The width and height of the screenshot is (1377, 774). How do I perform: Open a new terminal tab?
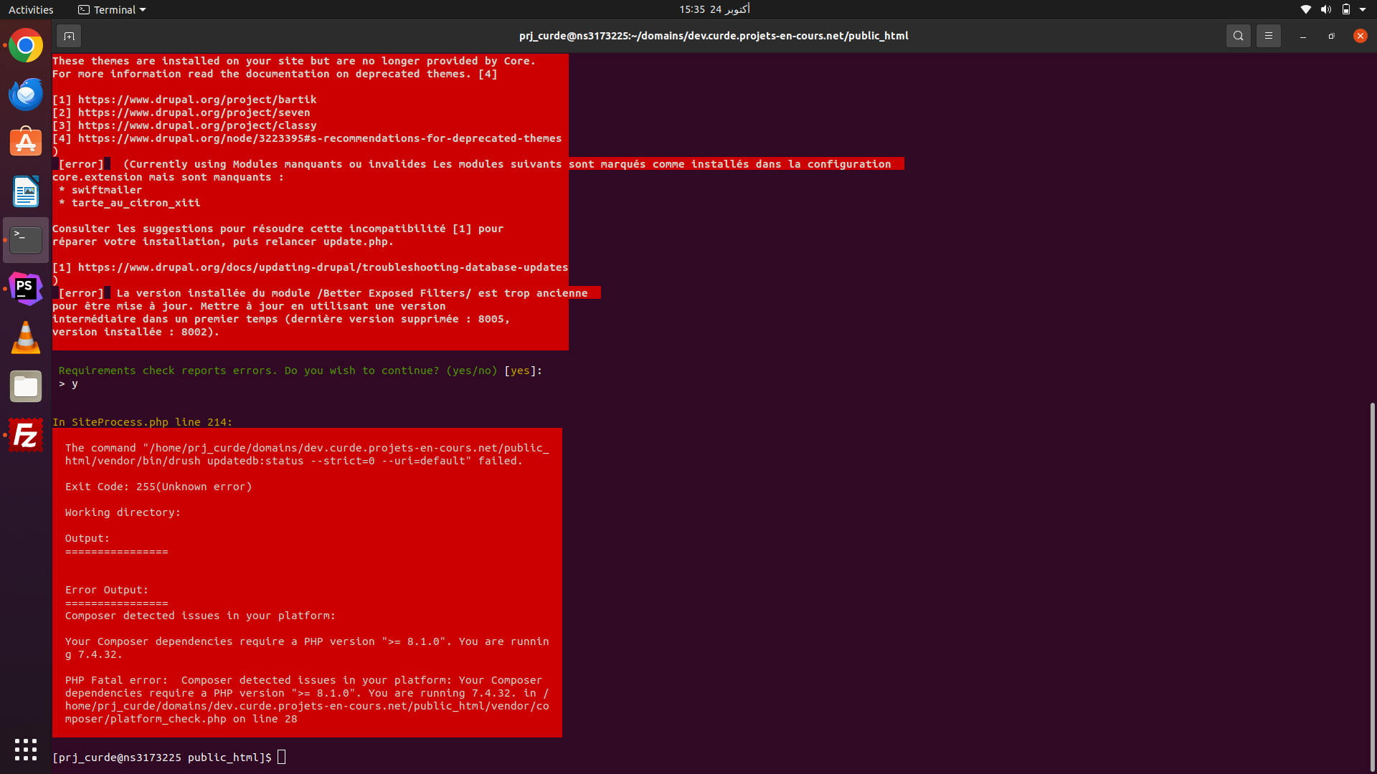[69, 36]
